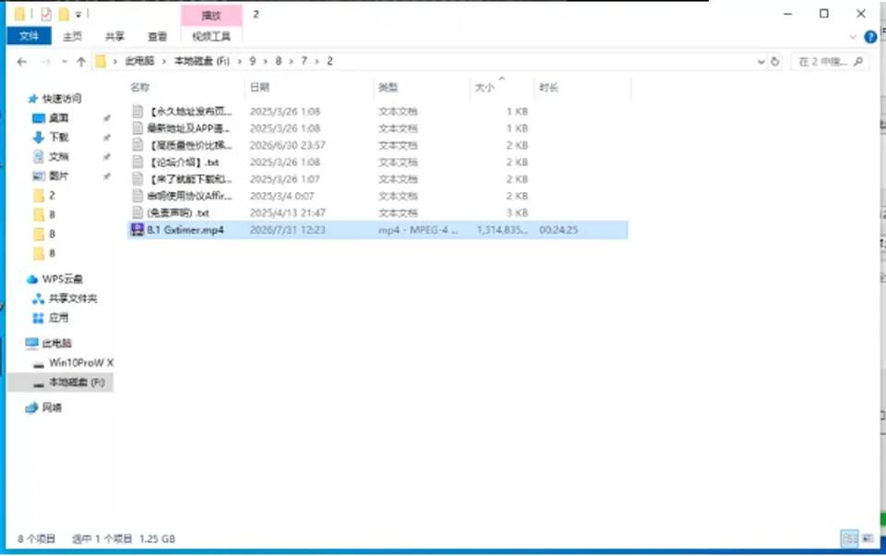This screenshot has height=556, width=886.
Task: Switch to the 共享 ribbon tab
Action: pos(114,36)
